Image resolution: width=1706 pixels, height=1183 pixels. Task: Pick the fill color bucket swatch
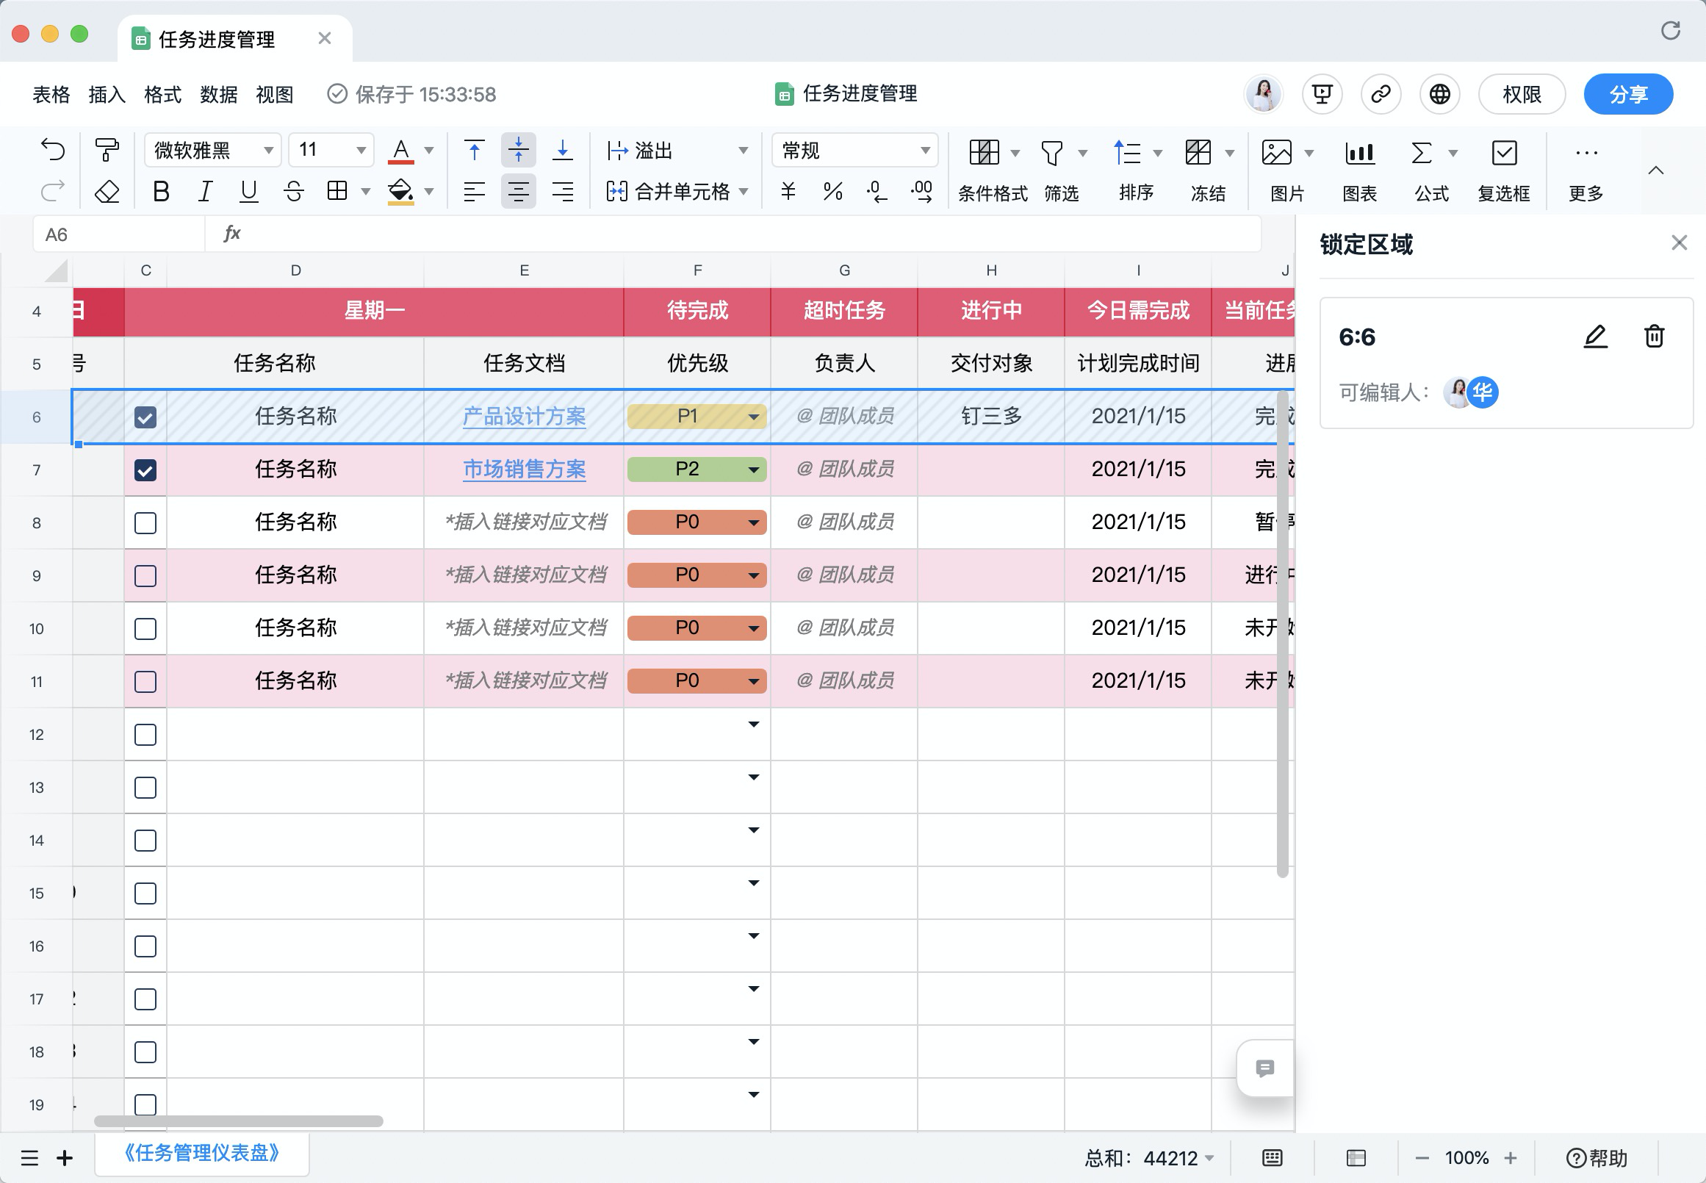(x=401, y=192)
